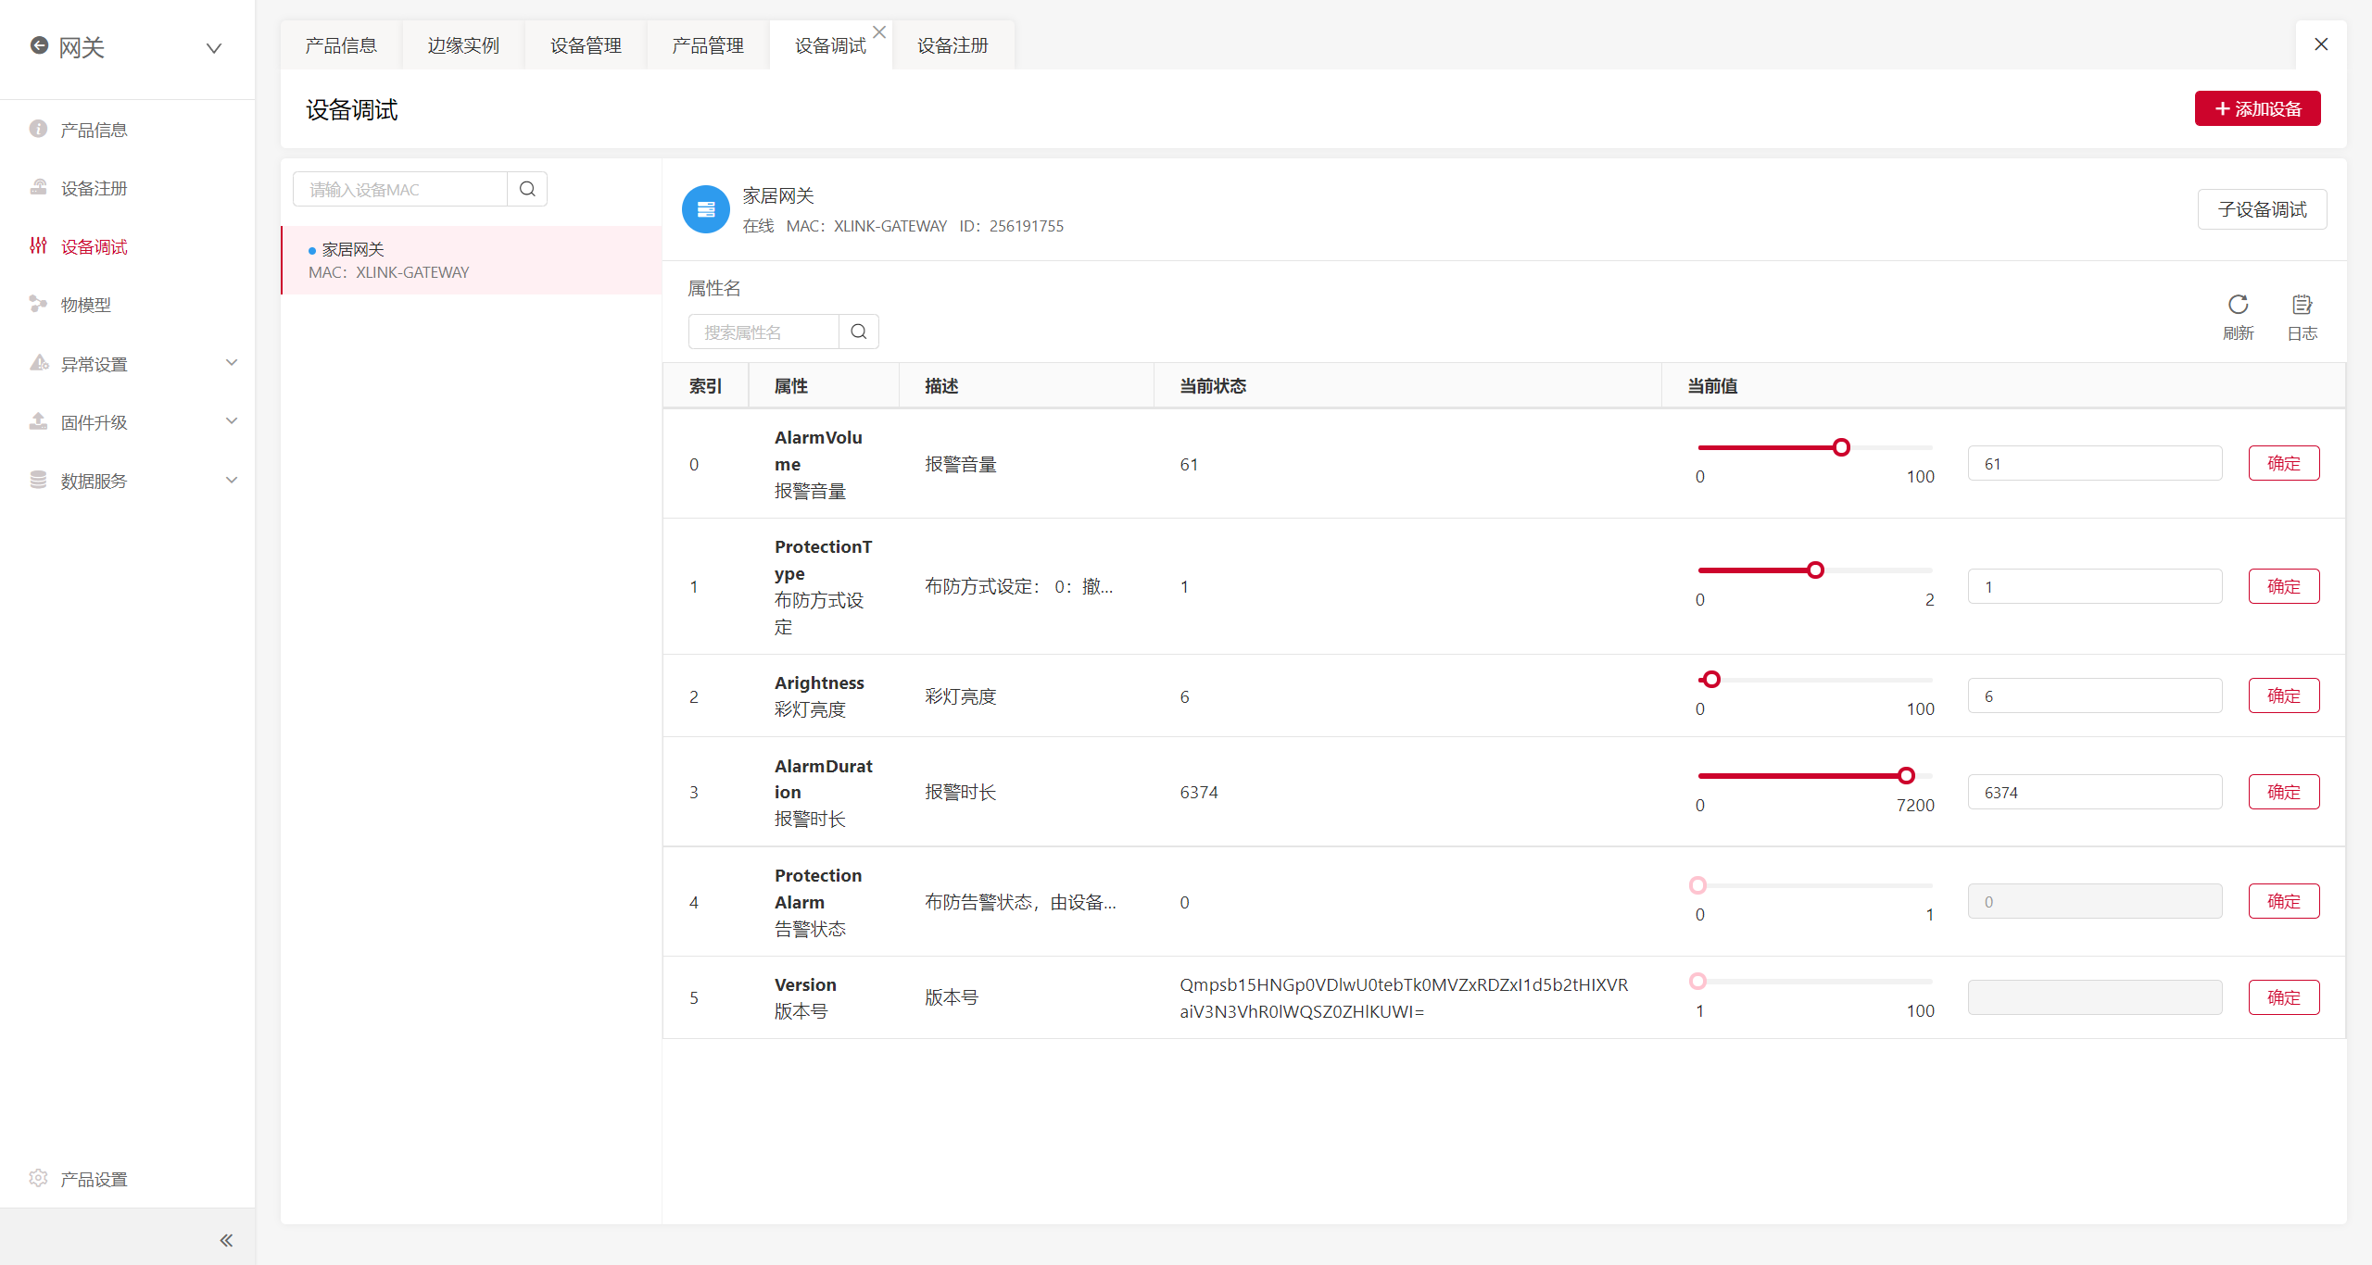Click the back arrow icon beside 网关
The image size is (2372, 1265).
(39, 45)
